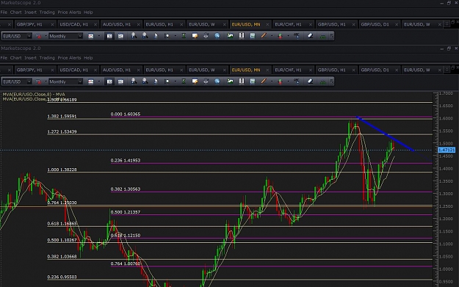This screenshot has height=287, width=459.
Task: Expand the arrow next to line tool, lower window
Action: click(272, 81)
